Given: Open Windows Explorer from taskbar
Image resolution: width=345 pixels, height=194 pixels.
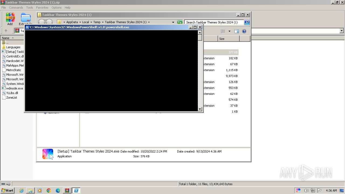Looking at the screenshot, I should click(30, 190).
